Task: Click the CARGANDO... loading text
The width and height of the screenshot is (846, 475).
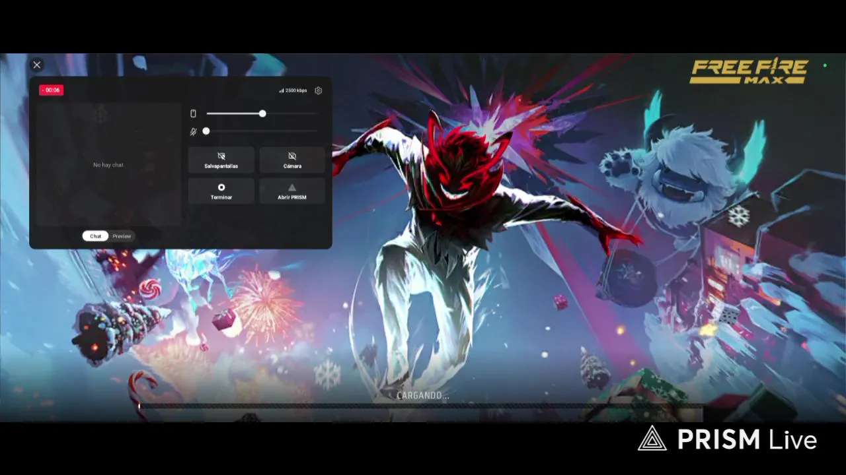Action: click(x=422, y=395)
